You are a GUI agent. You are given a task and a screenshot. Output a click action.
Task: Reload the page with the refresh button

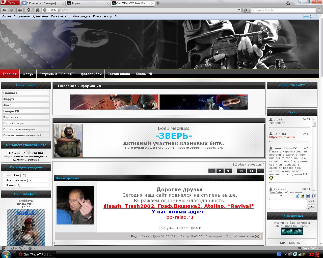29,10
